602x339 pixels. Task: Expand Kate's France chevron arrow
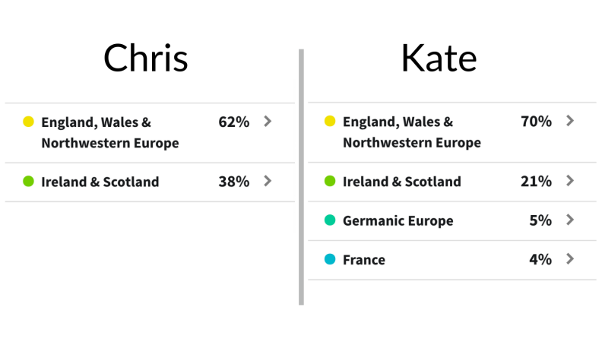(x=570, y=258)
